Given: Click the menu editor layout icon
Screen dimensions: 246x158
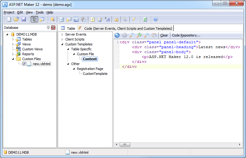Looking at the screenshot, I should (125, 19).
